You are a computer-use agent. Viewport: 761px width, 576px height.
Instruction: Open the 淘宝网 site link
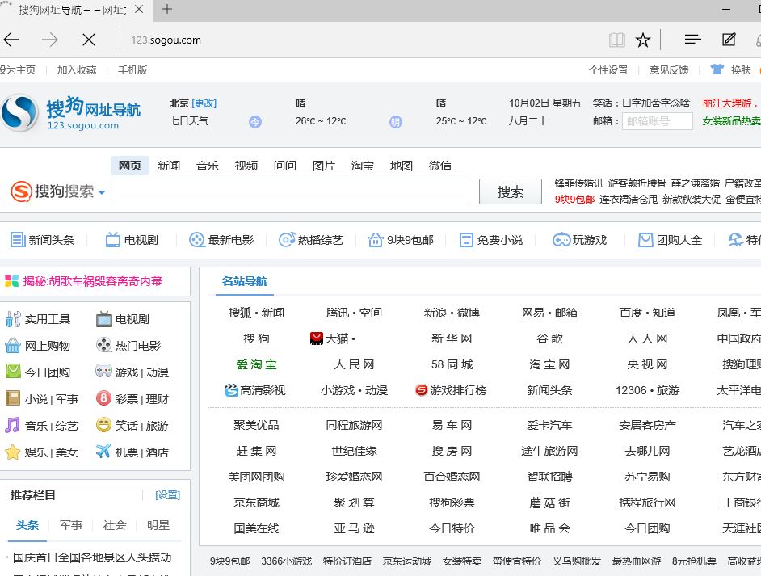tap(549, 364)
